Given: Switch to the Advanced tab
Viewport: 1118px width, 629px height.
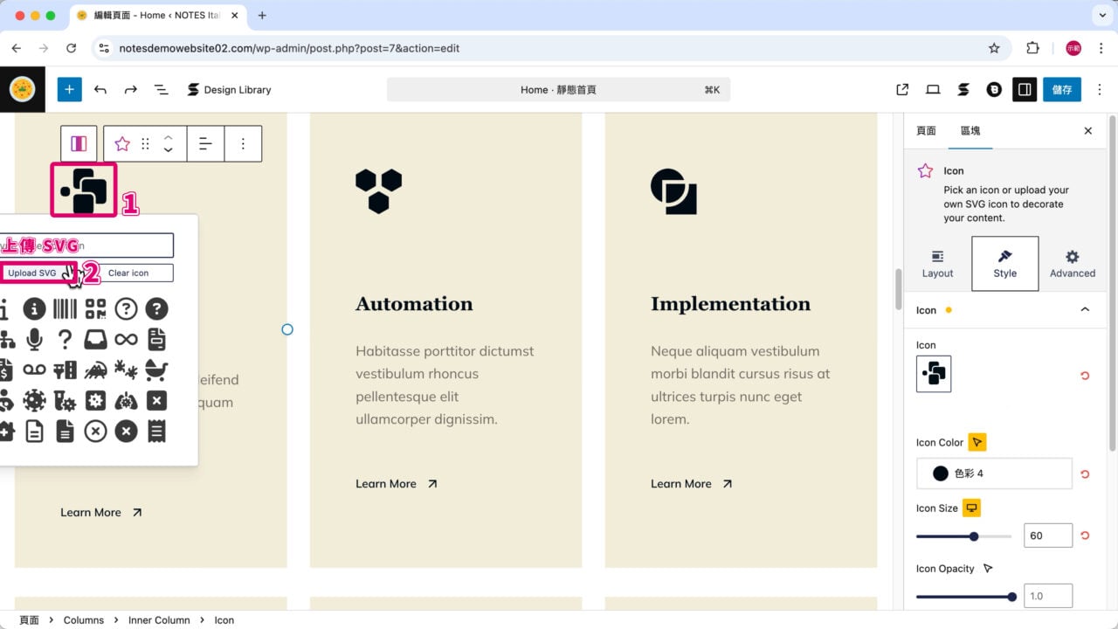Looking at the screenshot, I should 1072,263.
